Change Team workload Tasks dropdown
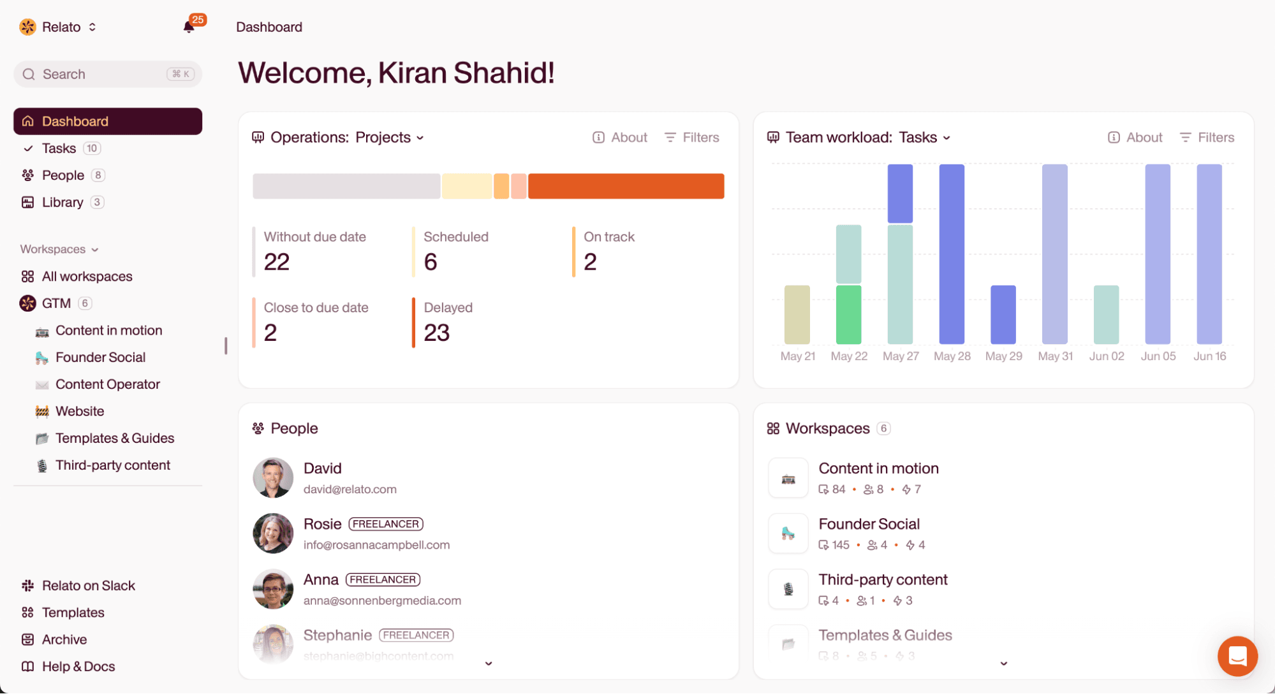 tap(924, 138)
